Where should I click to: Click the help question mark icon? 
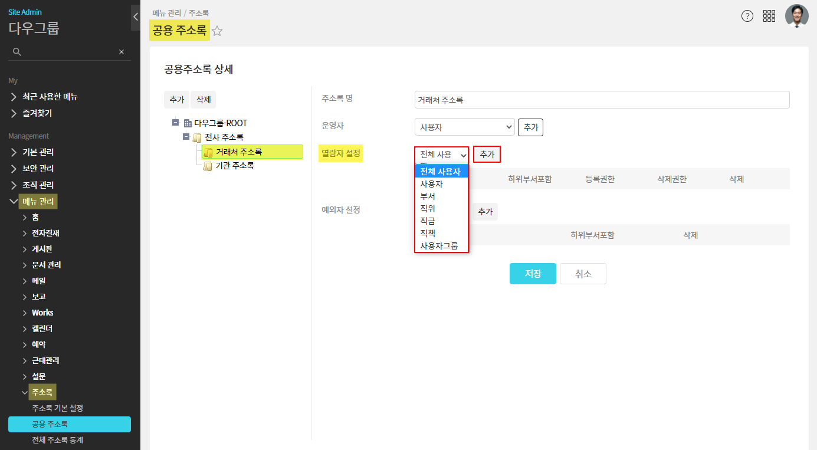747,16
